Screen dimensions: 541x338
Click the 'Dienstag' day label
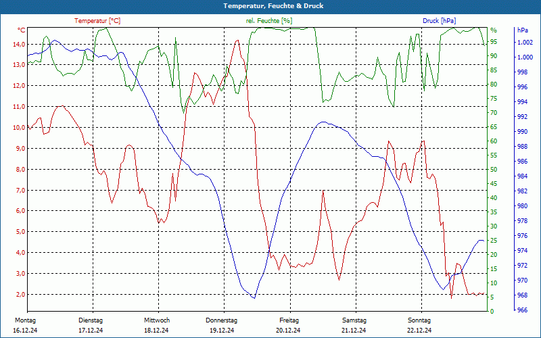click(x=91, y=320)
